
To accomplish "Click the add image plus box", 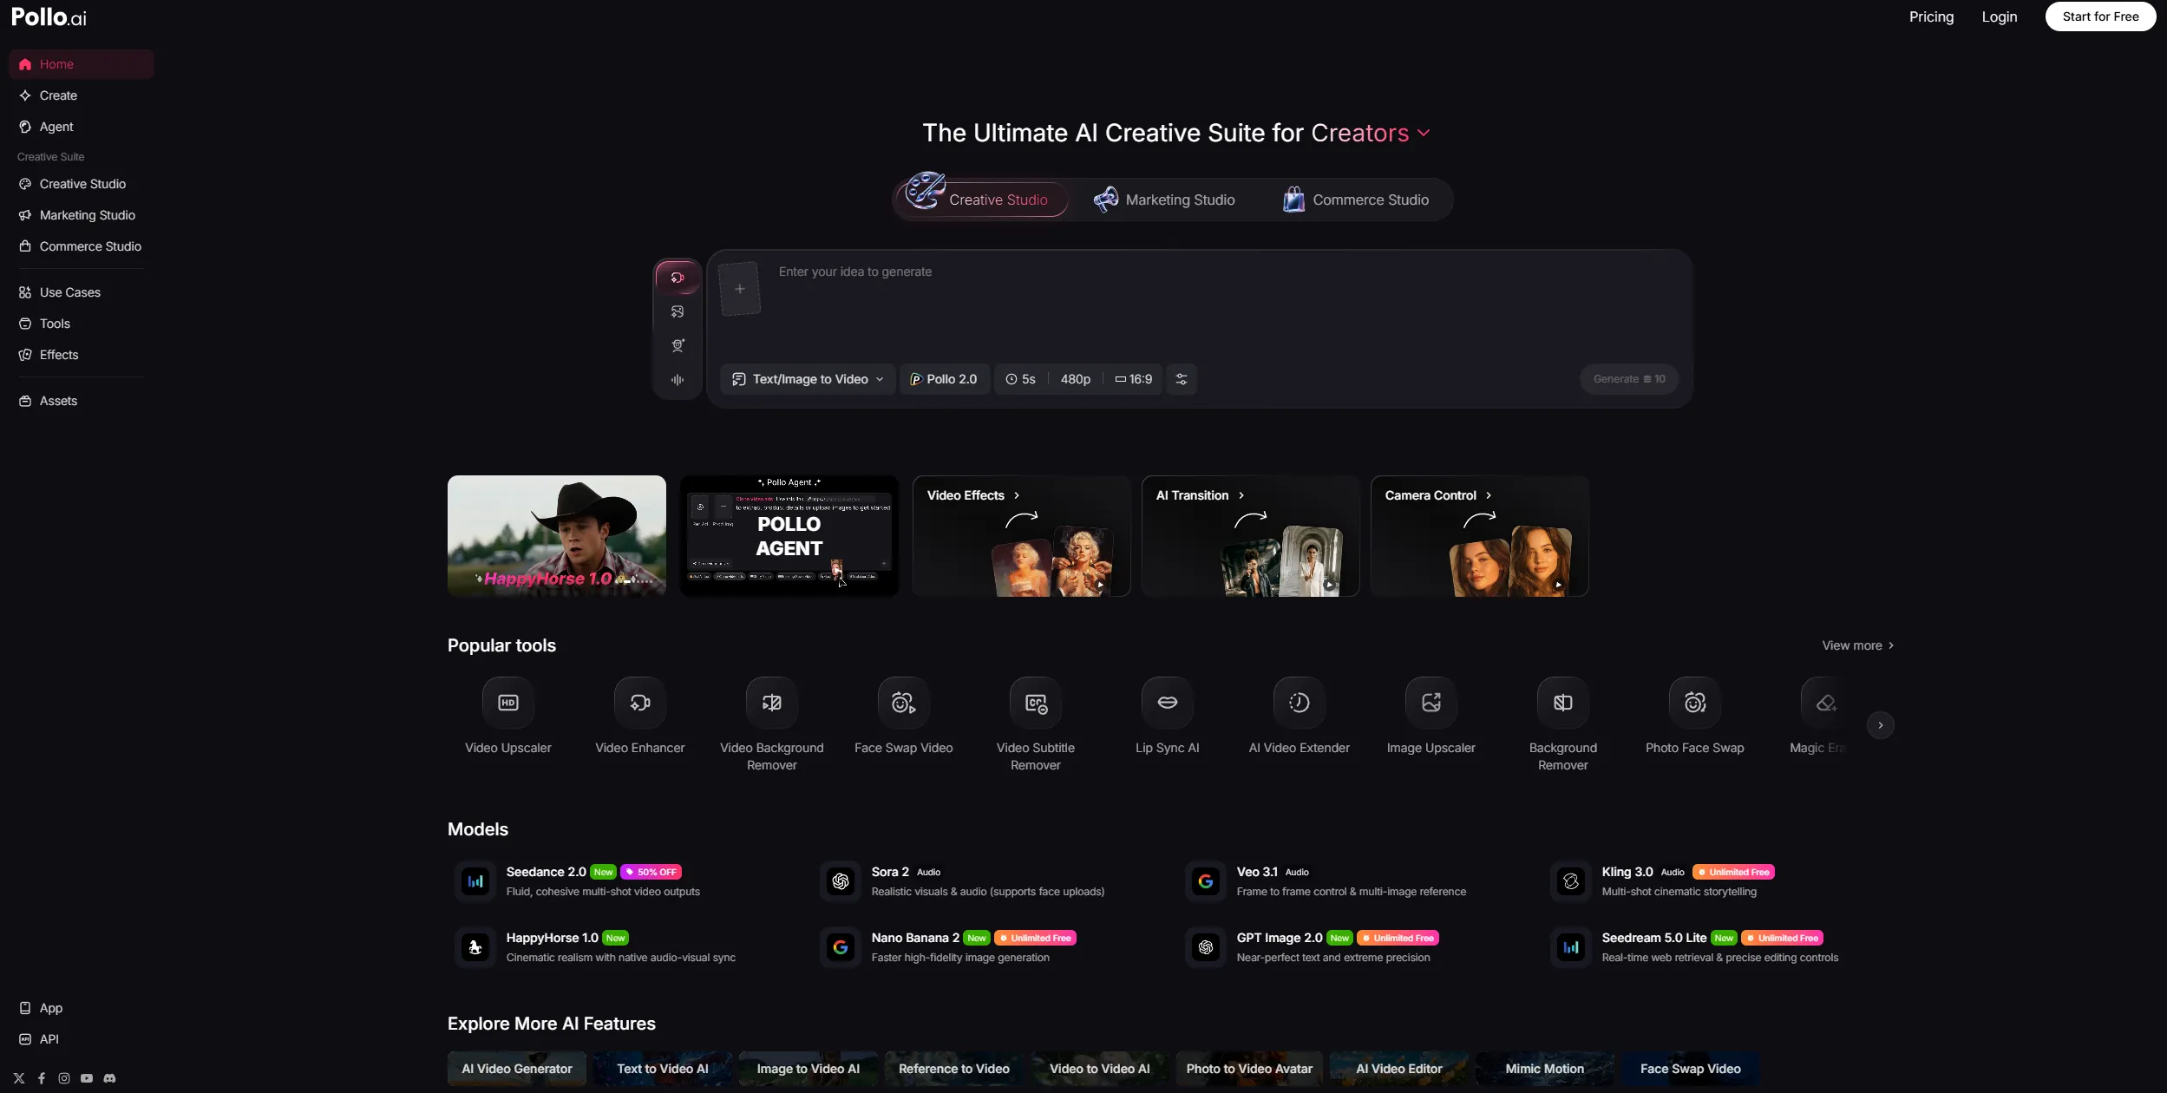I will (740, 289).
